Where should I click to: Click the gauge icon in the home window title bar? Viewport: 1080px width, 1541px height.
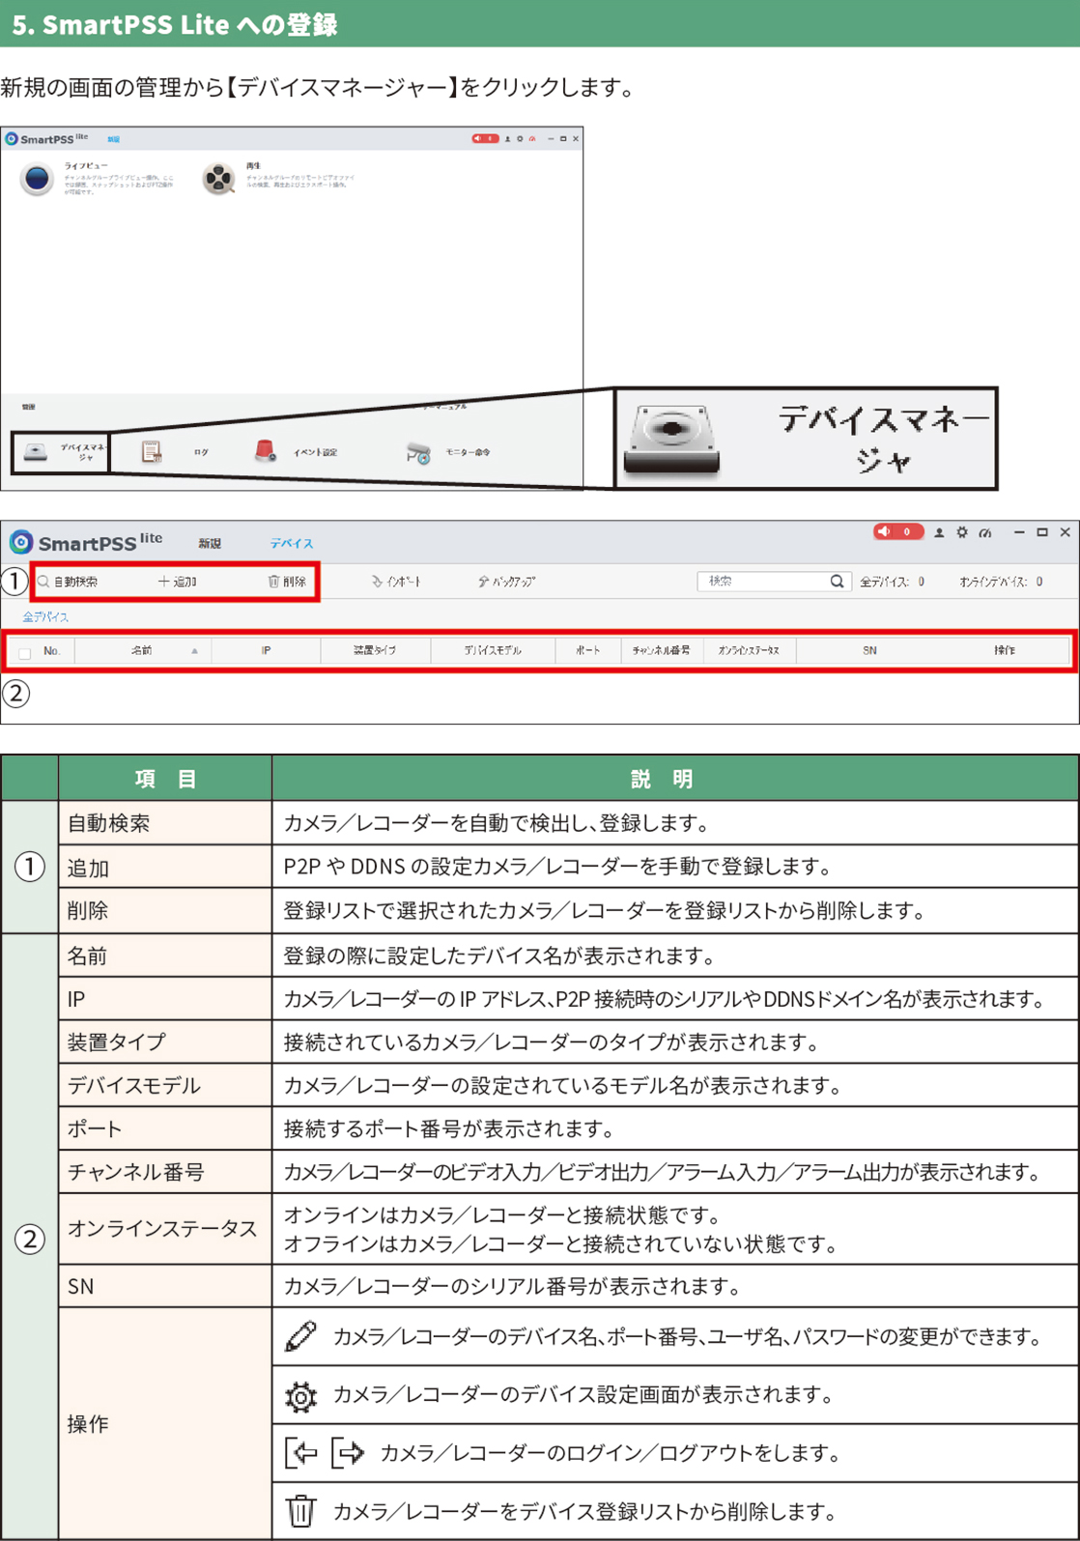pyautogui.click(x=532, y=139)
